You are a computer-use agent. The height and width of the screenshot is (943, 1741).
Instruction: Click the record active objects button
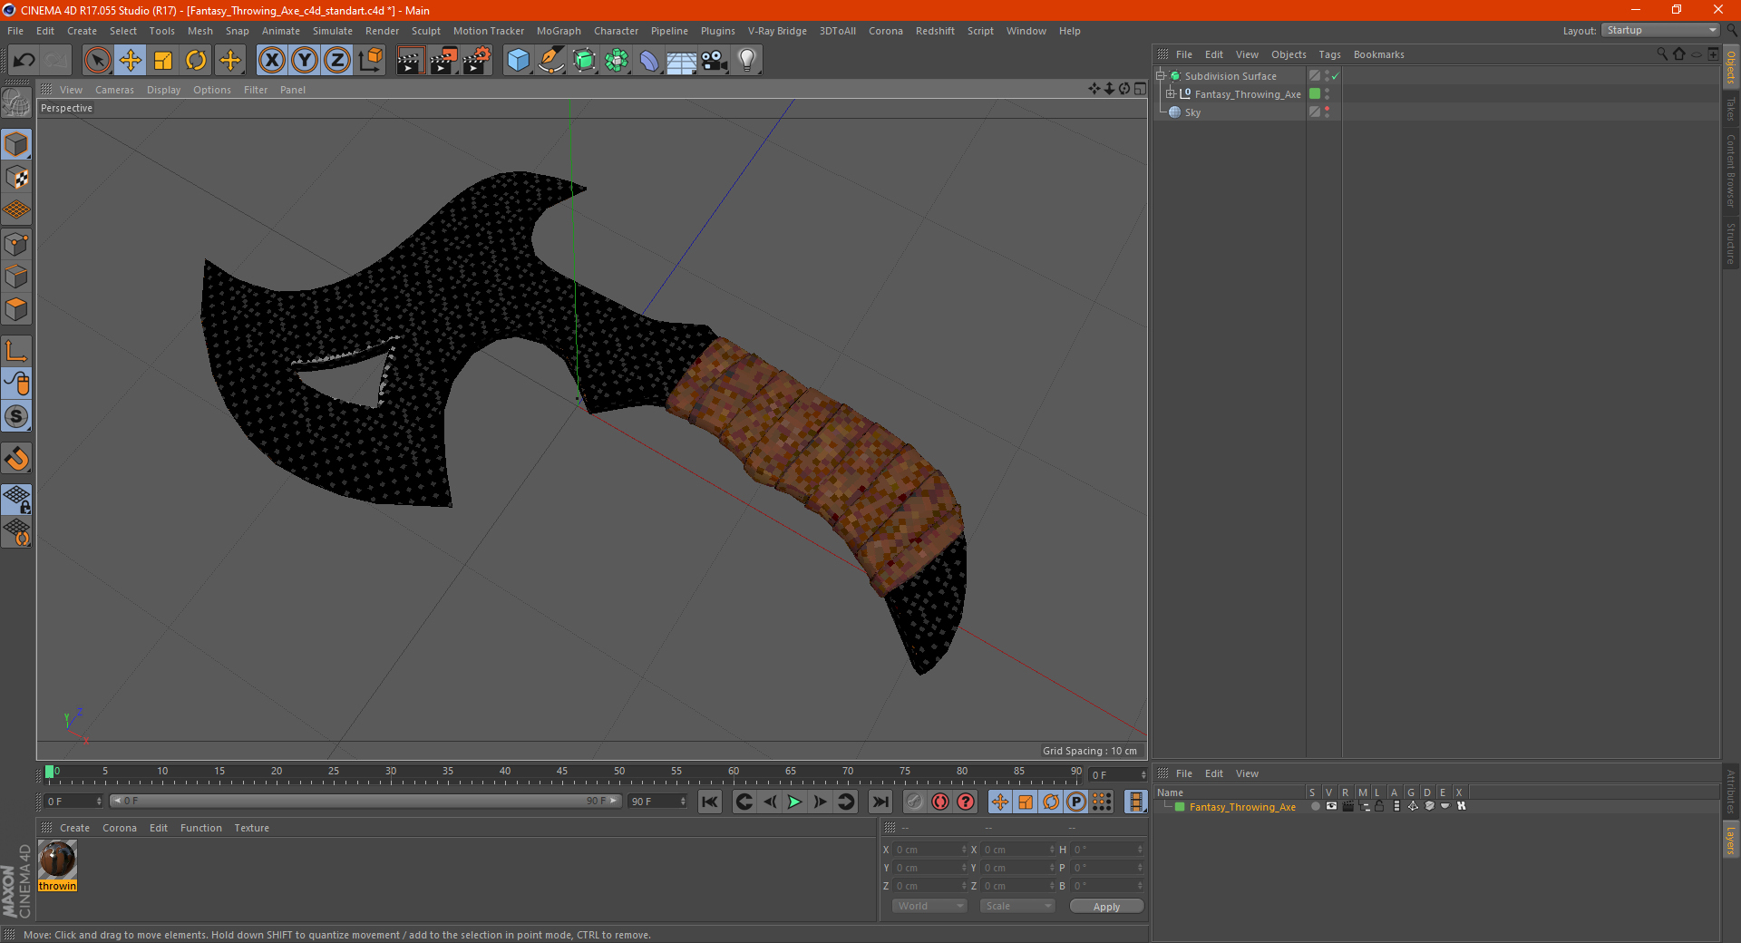914,802
